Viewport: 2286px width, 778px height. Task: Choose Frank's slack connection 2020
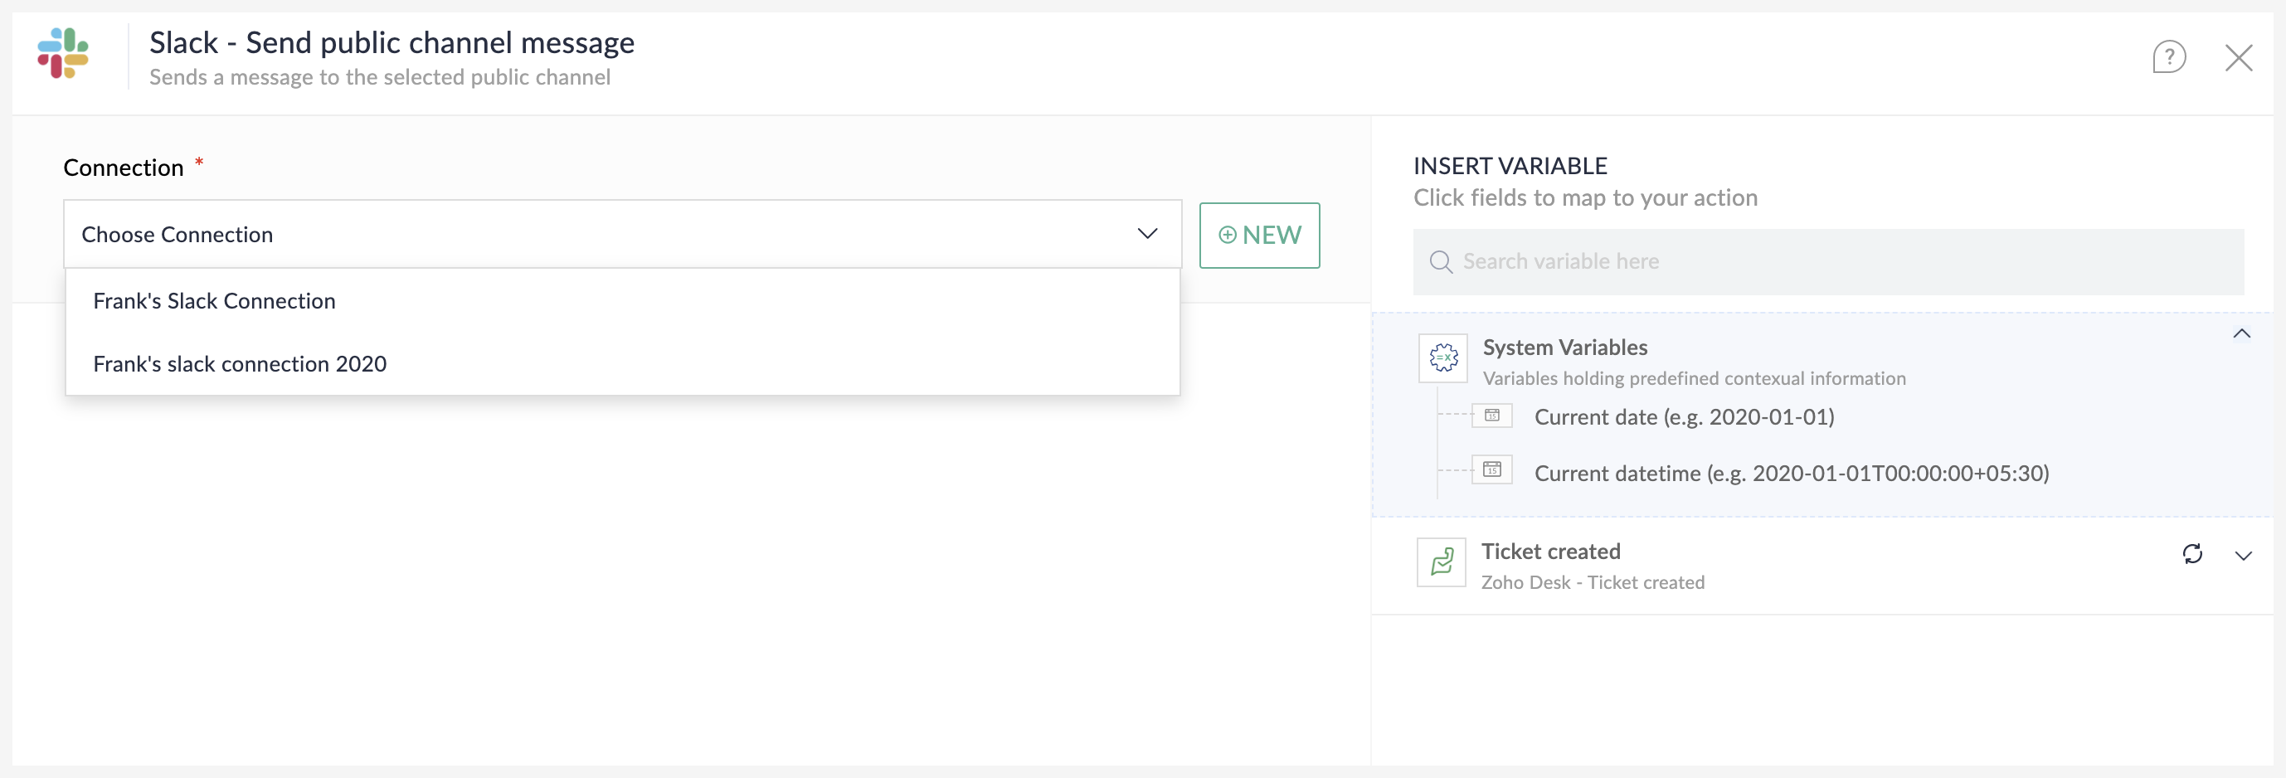pyautogui.click(x=240, y=364)
